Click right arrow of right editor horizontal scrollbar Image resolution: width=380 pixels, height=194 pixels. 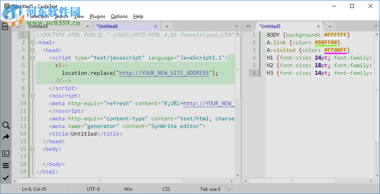(372, 181)
